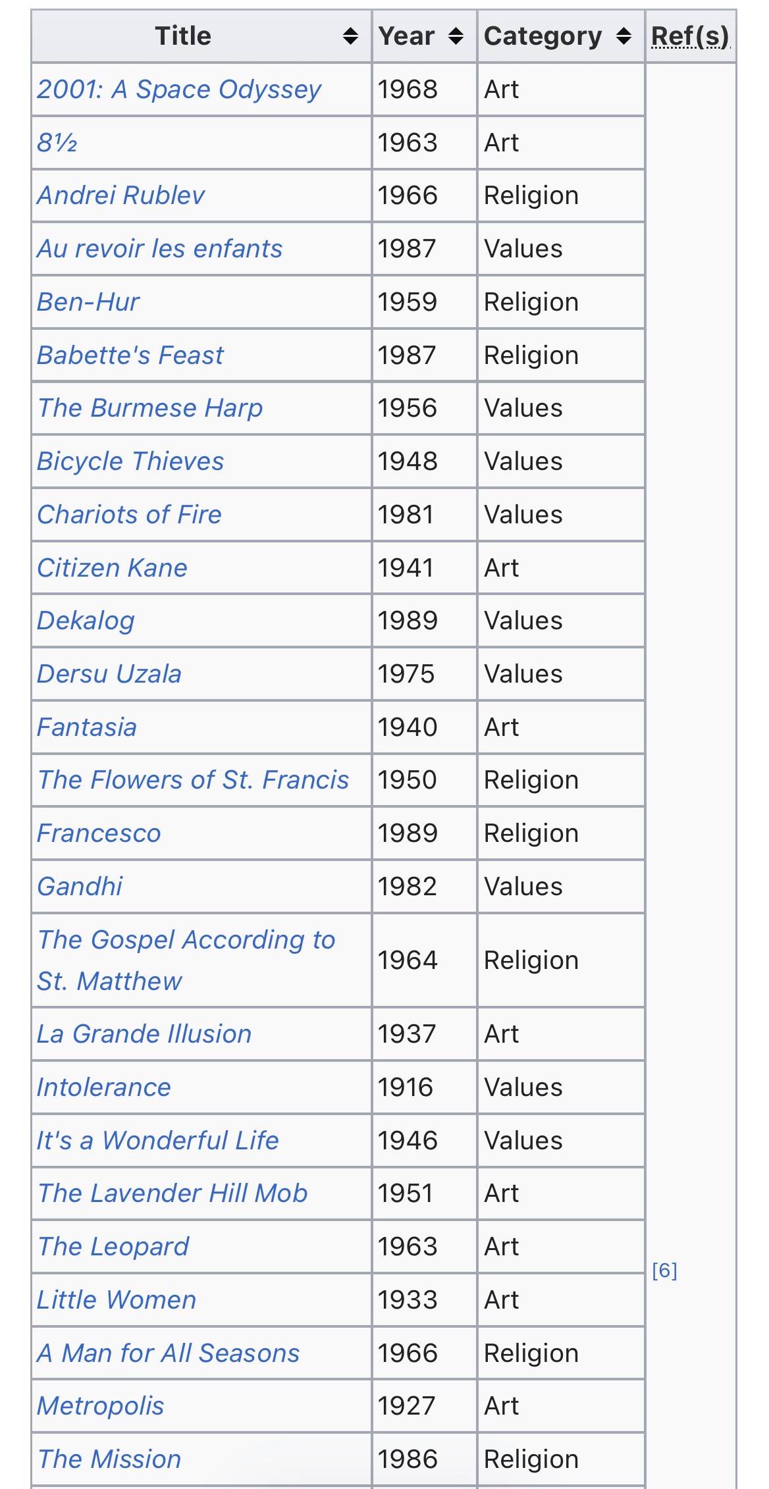Open The Gospel According to St. Matthew

186,960
